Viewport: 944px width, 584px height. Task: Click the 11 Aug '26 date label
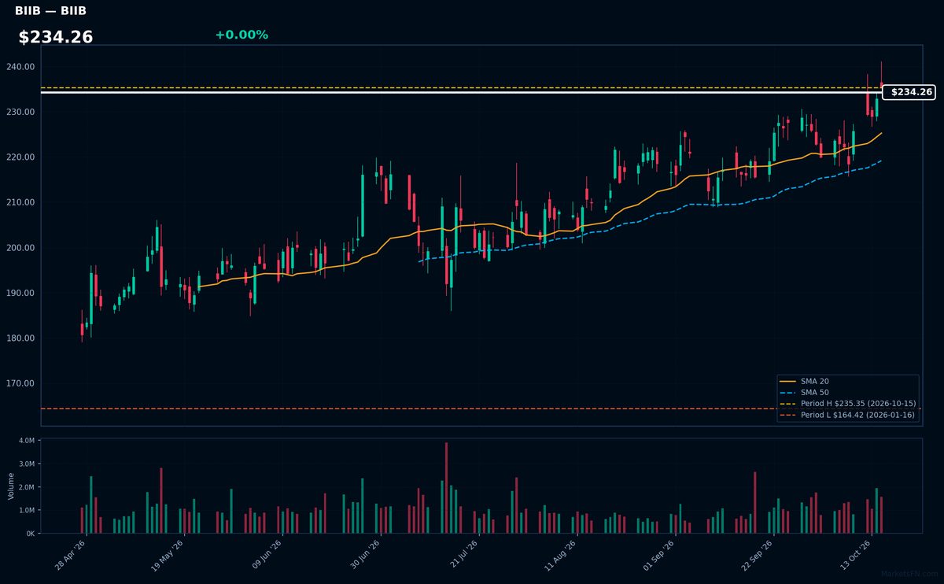[561, 555]
